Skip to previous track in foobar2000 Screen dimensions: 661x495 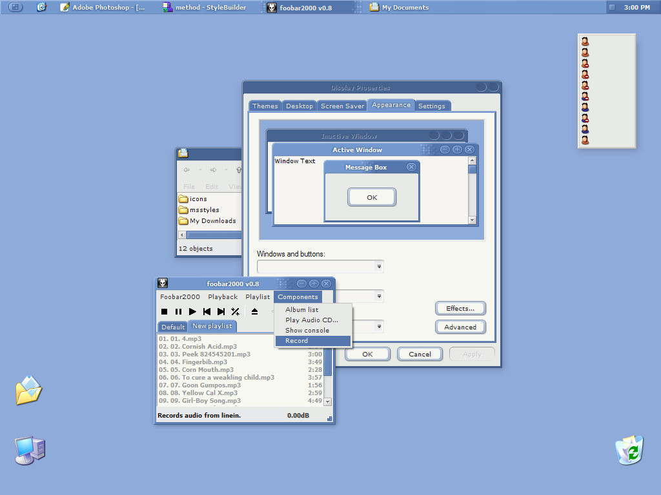207,312
